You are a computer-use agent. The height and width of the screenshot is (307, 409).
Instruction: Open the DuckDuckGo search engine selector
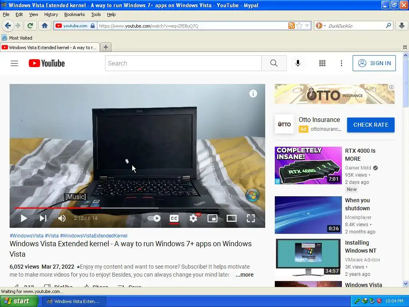click(x=321, y=26)
